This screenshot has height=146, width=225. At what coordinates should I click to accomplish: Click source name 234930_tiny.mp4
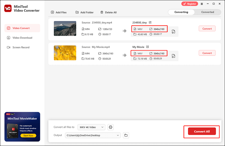coord(102,23)
